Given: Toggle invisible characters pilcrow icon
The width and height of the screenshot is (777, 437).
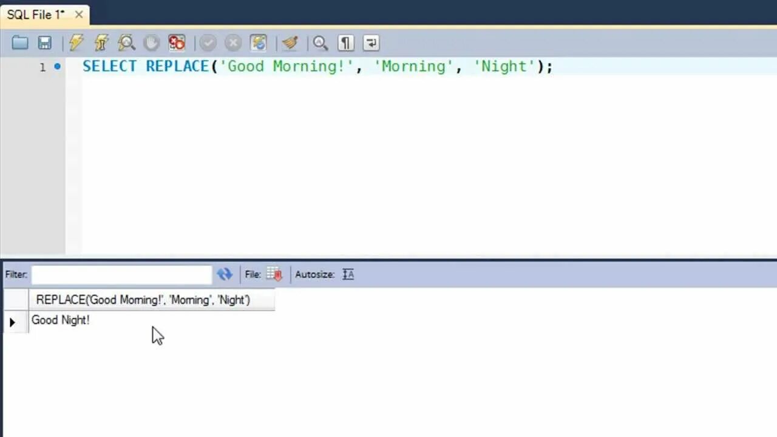Looking at the screenshot, I should [x=346, y=42].
